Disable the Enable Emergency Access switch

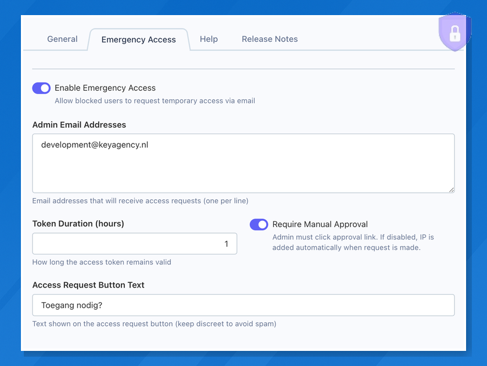(41, 88)
